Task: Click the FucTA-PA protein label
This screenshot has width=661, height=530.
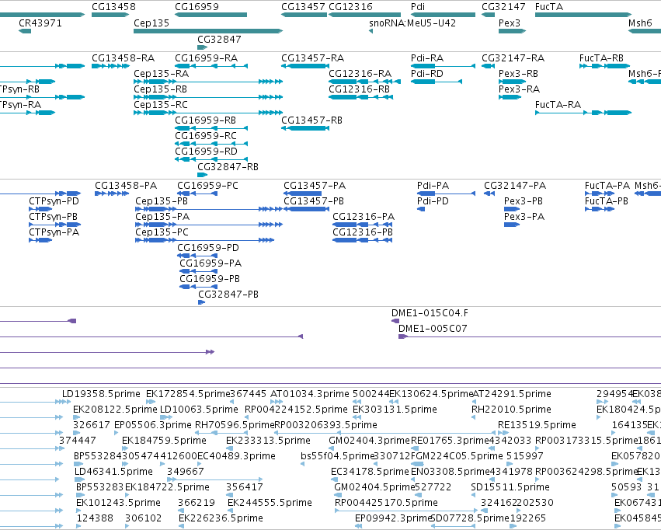Action: [607, 186]
